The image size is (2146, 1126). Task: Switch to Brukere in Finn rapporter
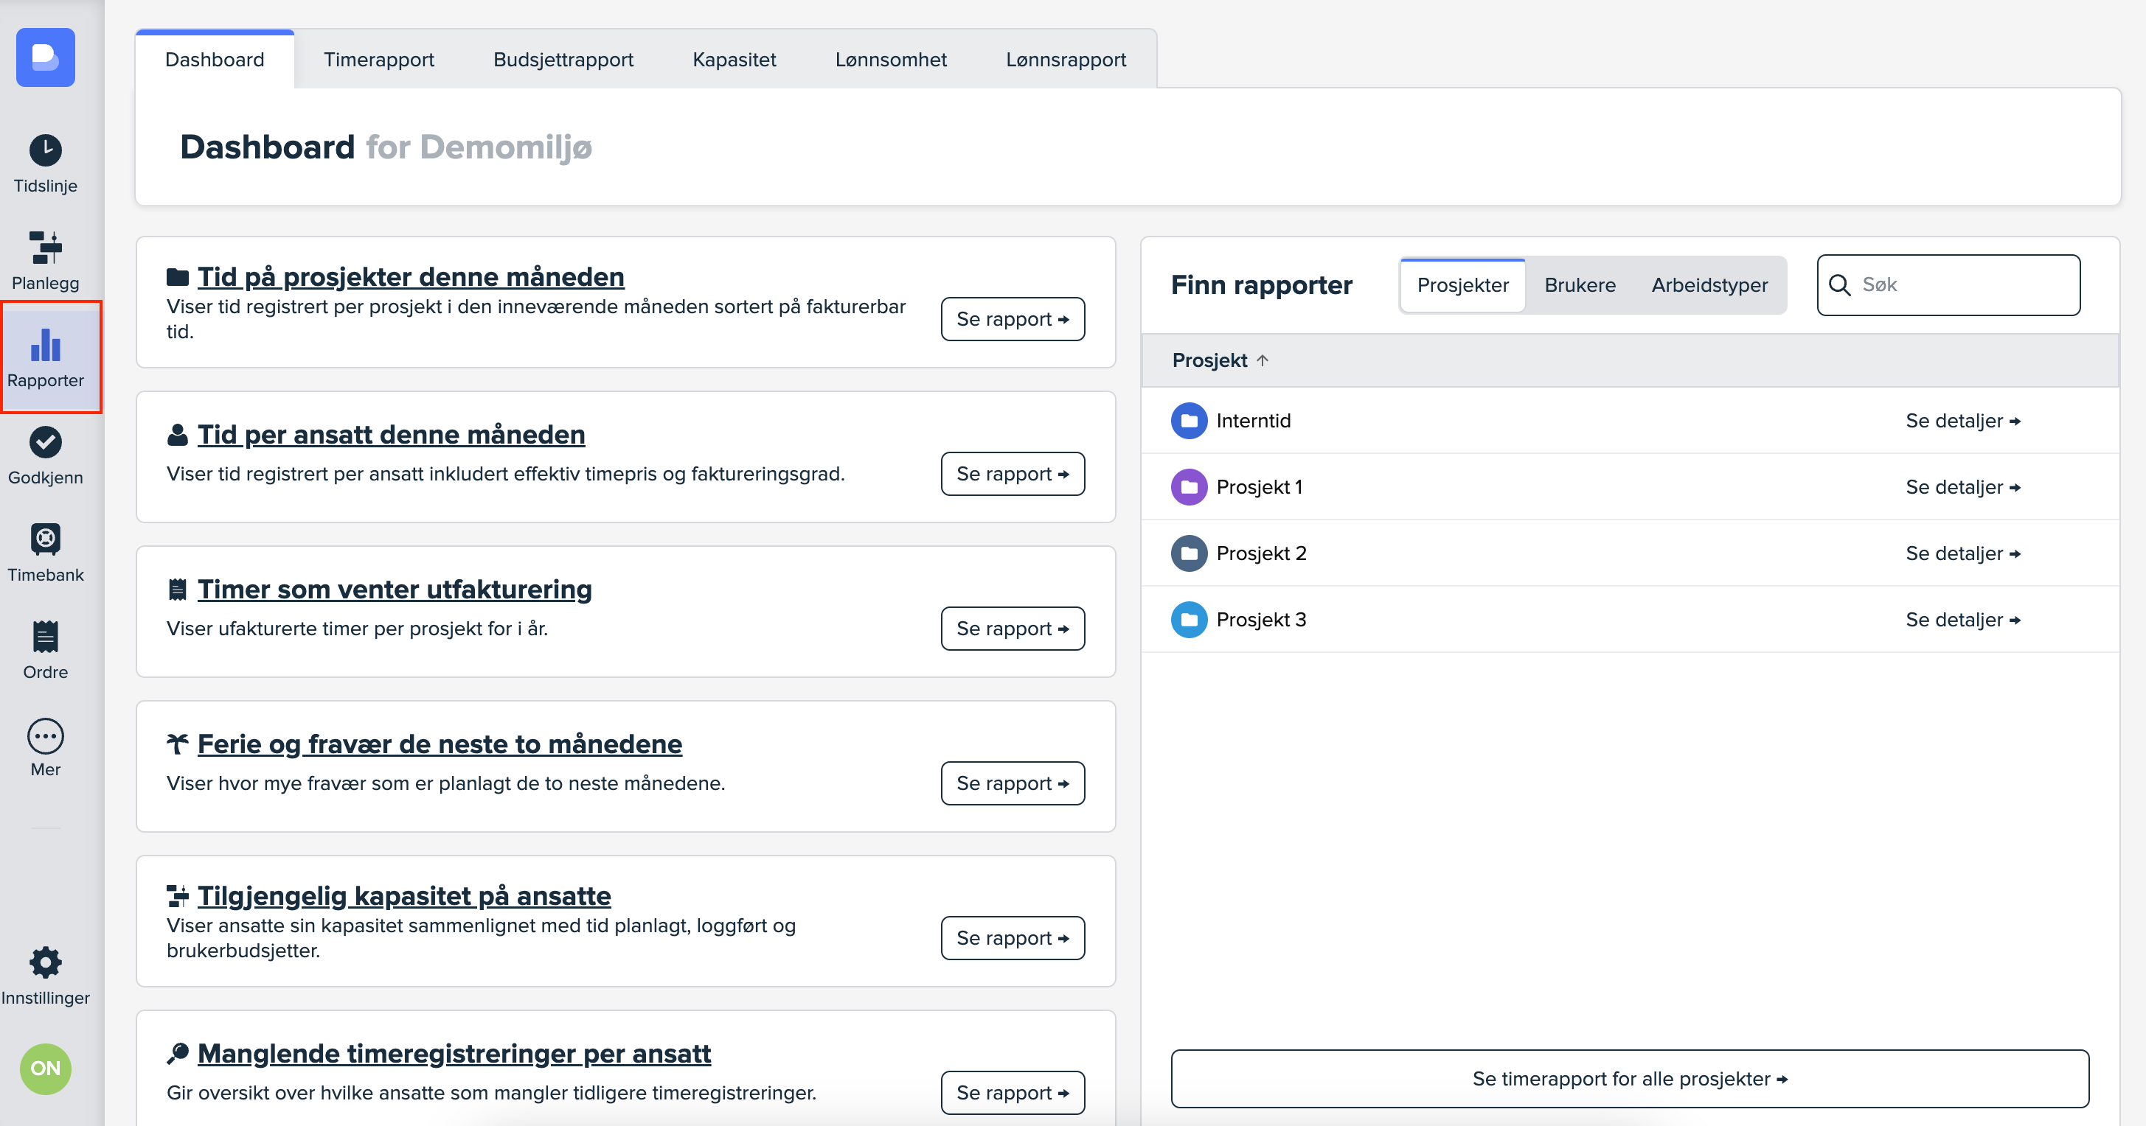point(1580,284)
